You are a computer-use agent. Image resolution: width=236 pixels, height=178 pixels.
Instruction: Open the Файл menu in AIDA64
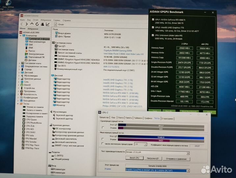tap(22, 20)
